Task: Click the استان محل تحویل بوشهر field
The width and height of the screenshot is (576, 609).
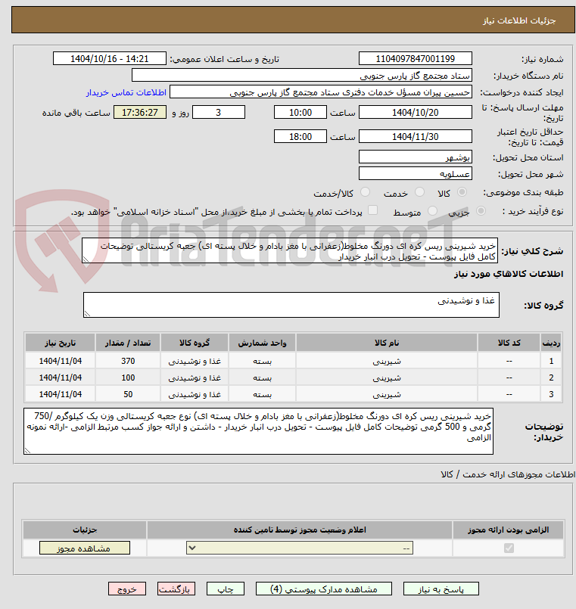Action: (415, 157)
